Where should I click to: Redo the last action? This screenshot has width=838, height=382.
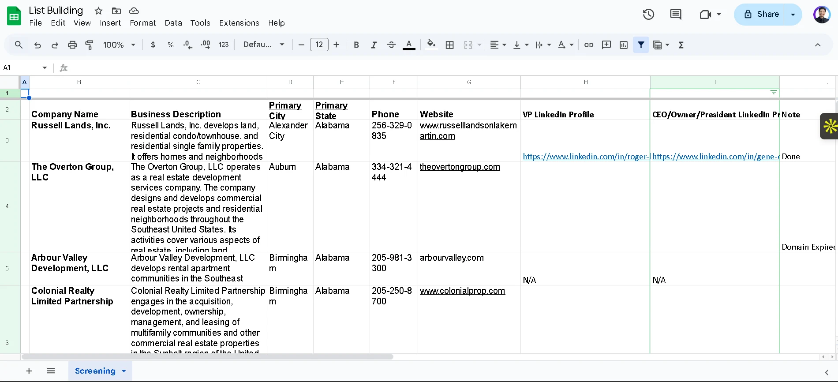click(55, 45)
